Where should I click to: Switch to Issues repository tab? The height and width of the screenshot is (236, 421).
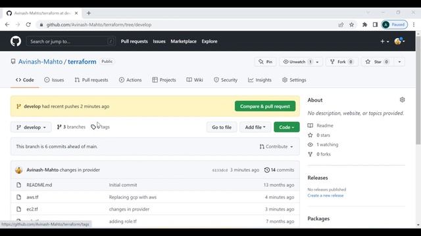click(54, 80)
